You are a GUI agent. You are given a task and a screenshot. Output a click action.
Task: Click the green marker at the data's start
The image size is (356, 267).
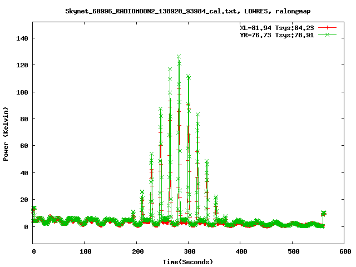(34, 209)
